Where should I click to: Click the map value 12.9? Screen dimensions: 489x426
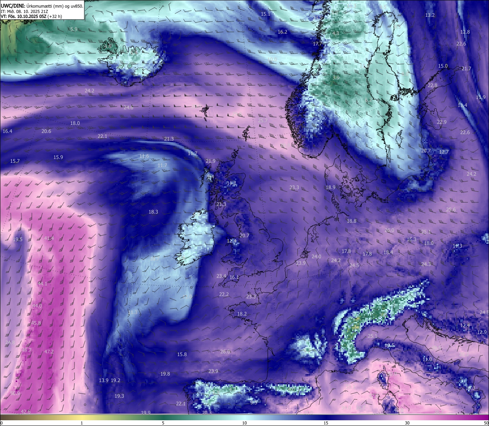coord(482,332)
